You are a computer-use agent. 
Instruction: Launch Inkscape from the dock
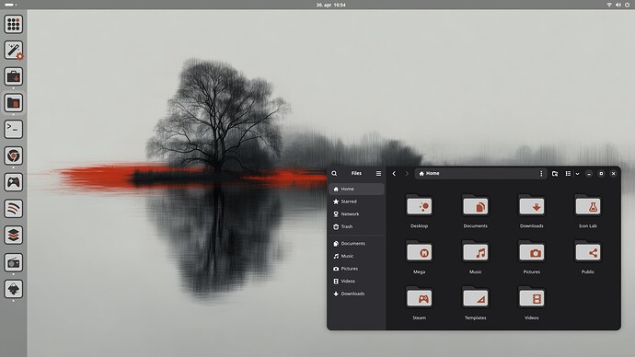tap(14, 289)
